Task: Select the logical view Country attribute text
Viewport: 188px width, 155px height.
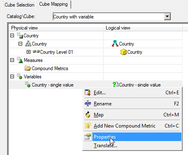Action: (135, 52)
